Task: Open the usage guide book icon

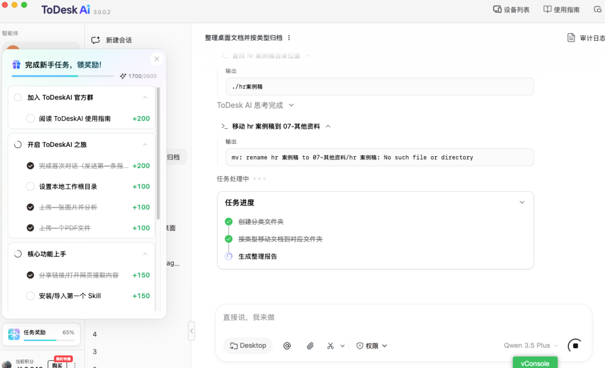Action: coord(547,9)
